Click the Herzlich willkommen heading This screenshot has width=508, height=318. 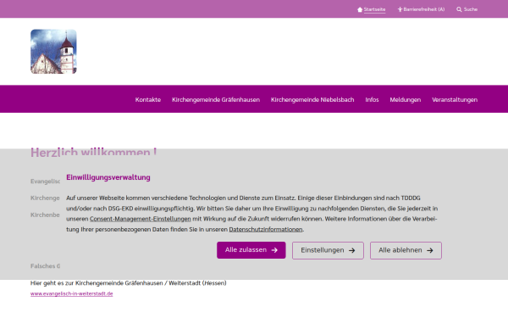click(94, 152)
